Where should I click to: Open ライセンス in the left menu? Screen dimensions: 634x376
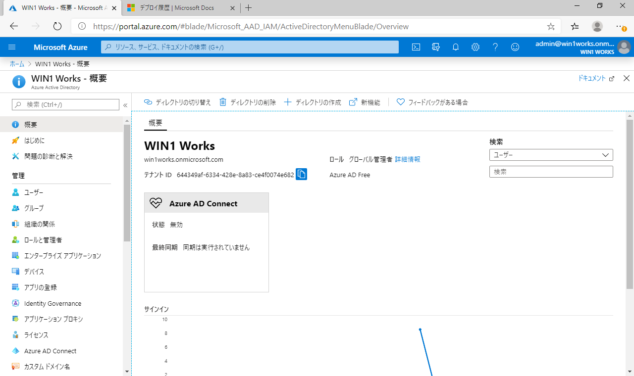pos(61,335)
